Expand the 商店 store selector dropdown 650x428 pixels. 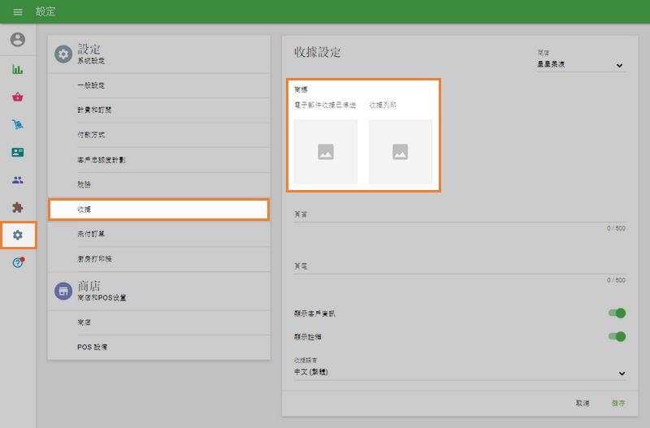(x=581, y=65)
